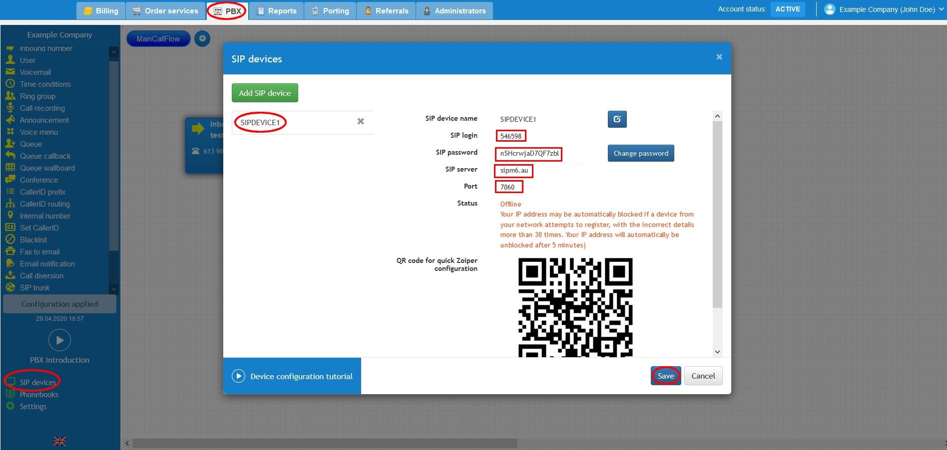Close the SIP devices dialog with X

pos(719,57)
